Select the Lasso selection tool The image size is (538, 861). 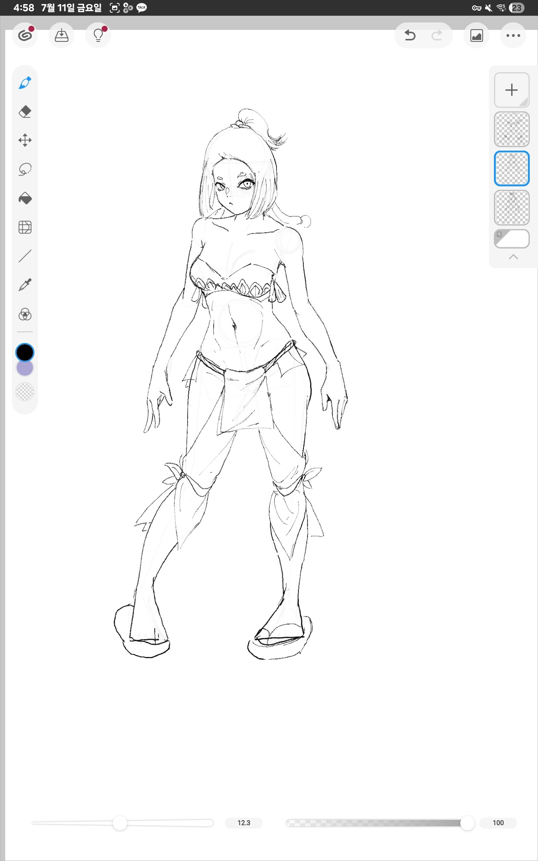[x=25, y=169]
